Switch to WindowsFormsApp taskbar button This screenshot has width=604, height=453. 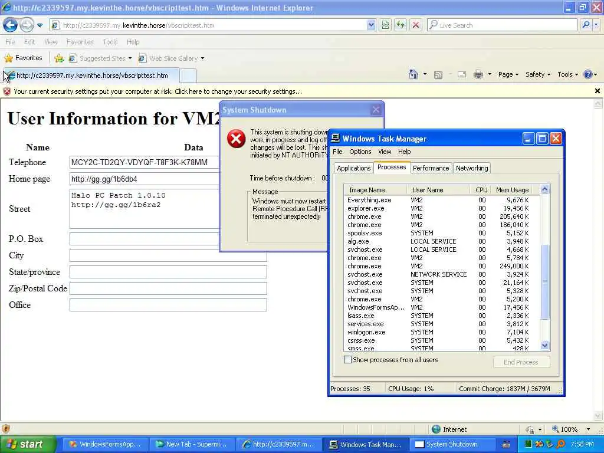tap(105, 444)
